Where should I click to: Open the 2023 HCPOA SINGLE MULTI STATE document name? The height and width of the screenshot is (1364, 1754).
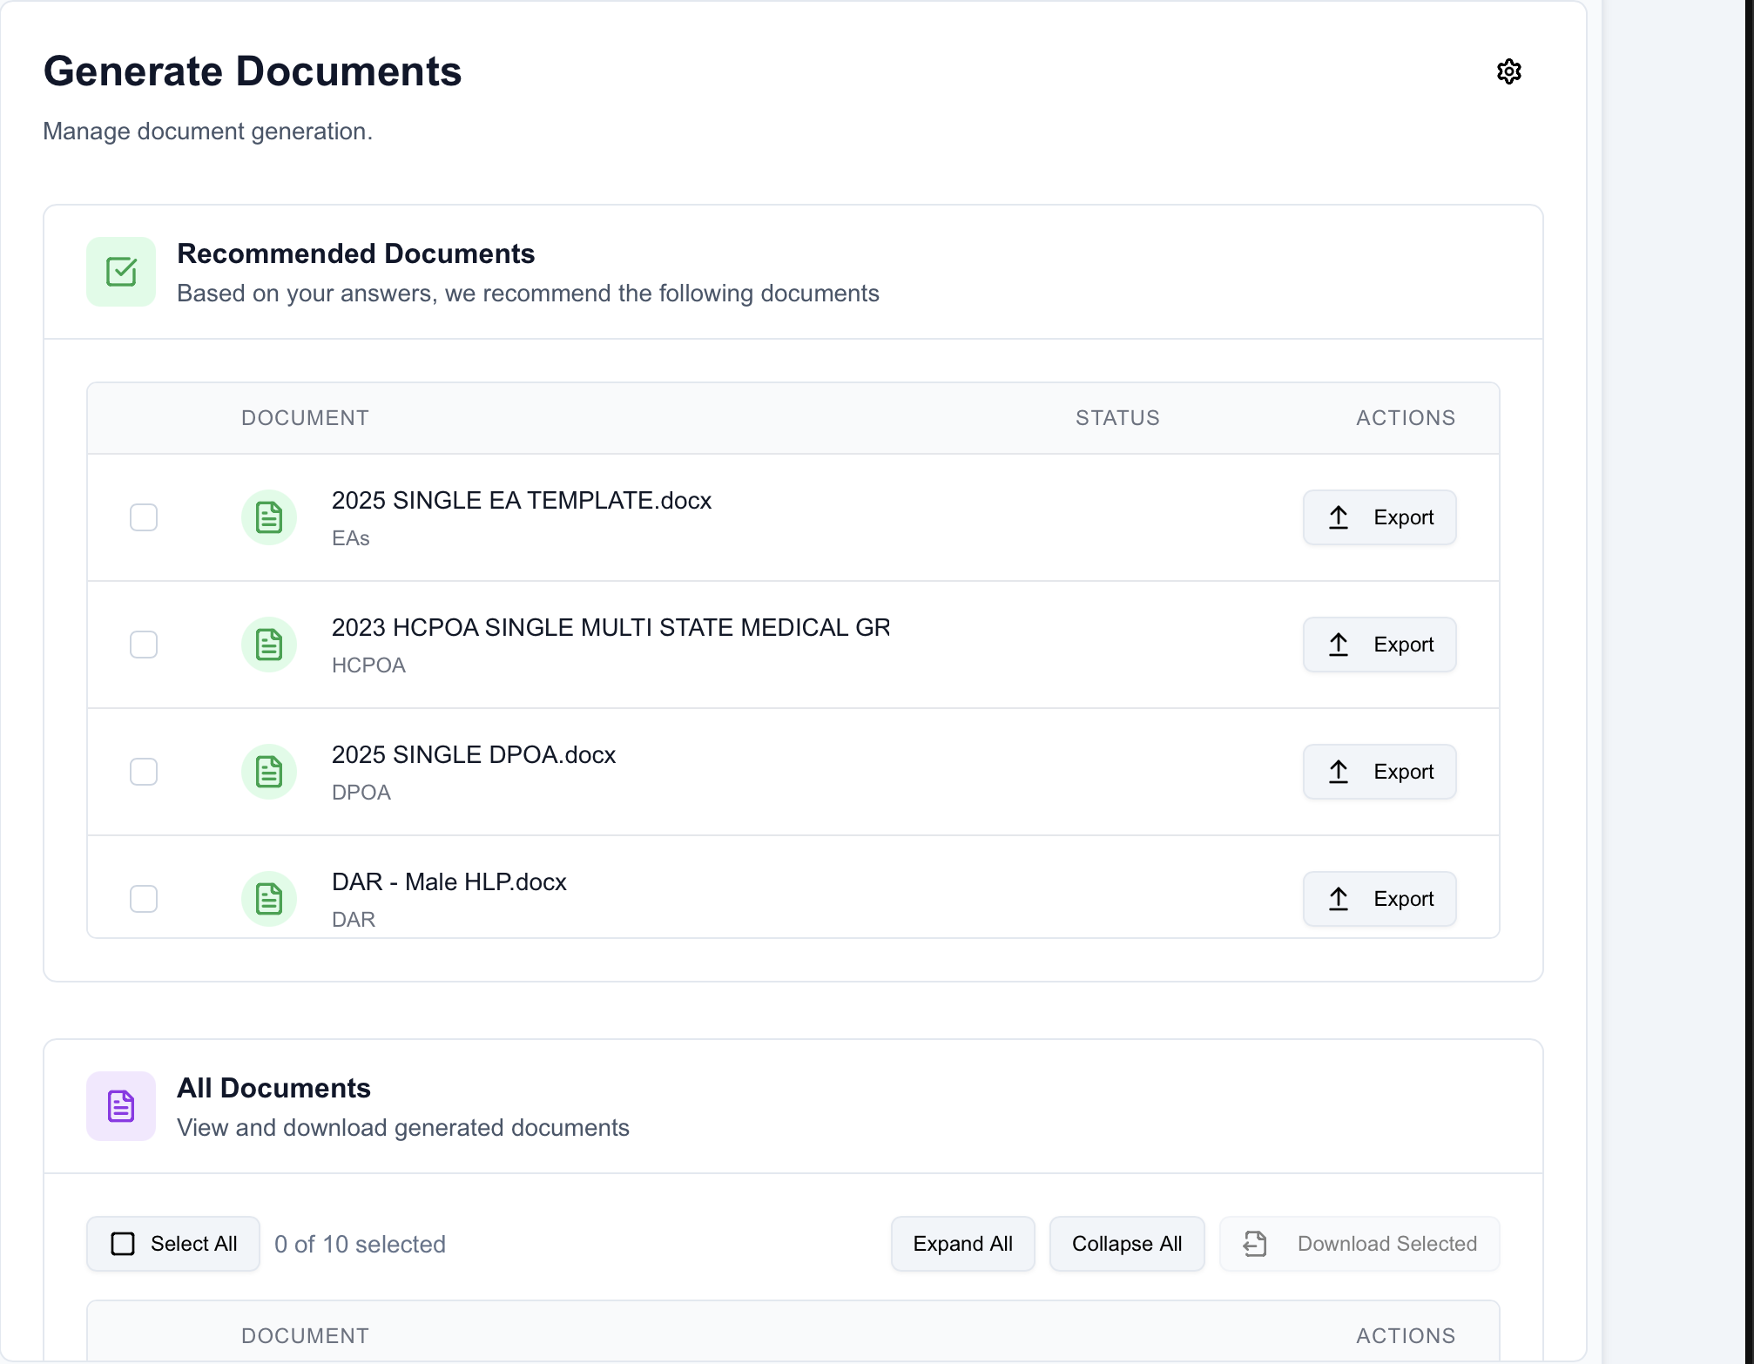click(611, 627)
